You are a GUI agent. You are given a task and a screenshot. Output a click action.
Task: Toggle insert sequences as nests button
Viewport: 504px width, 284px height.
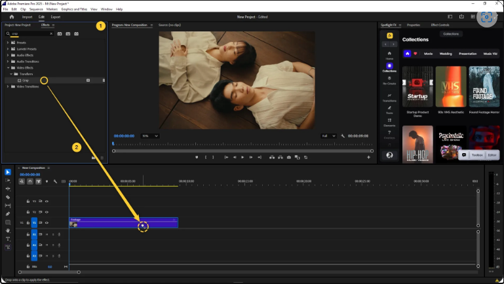coord(22,182)
